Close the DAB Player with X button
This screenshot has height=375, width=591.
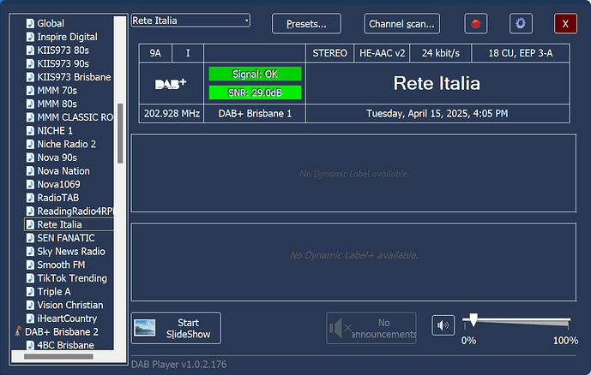[x=565, y=24]
